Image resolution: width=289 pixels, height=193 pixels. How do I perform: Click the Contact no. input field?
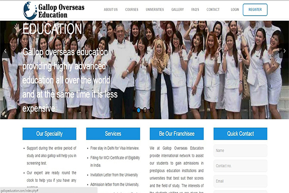point(240,166)
